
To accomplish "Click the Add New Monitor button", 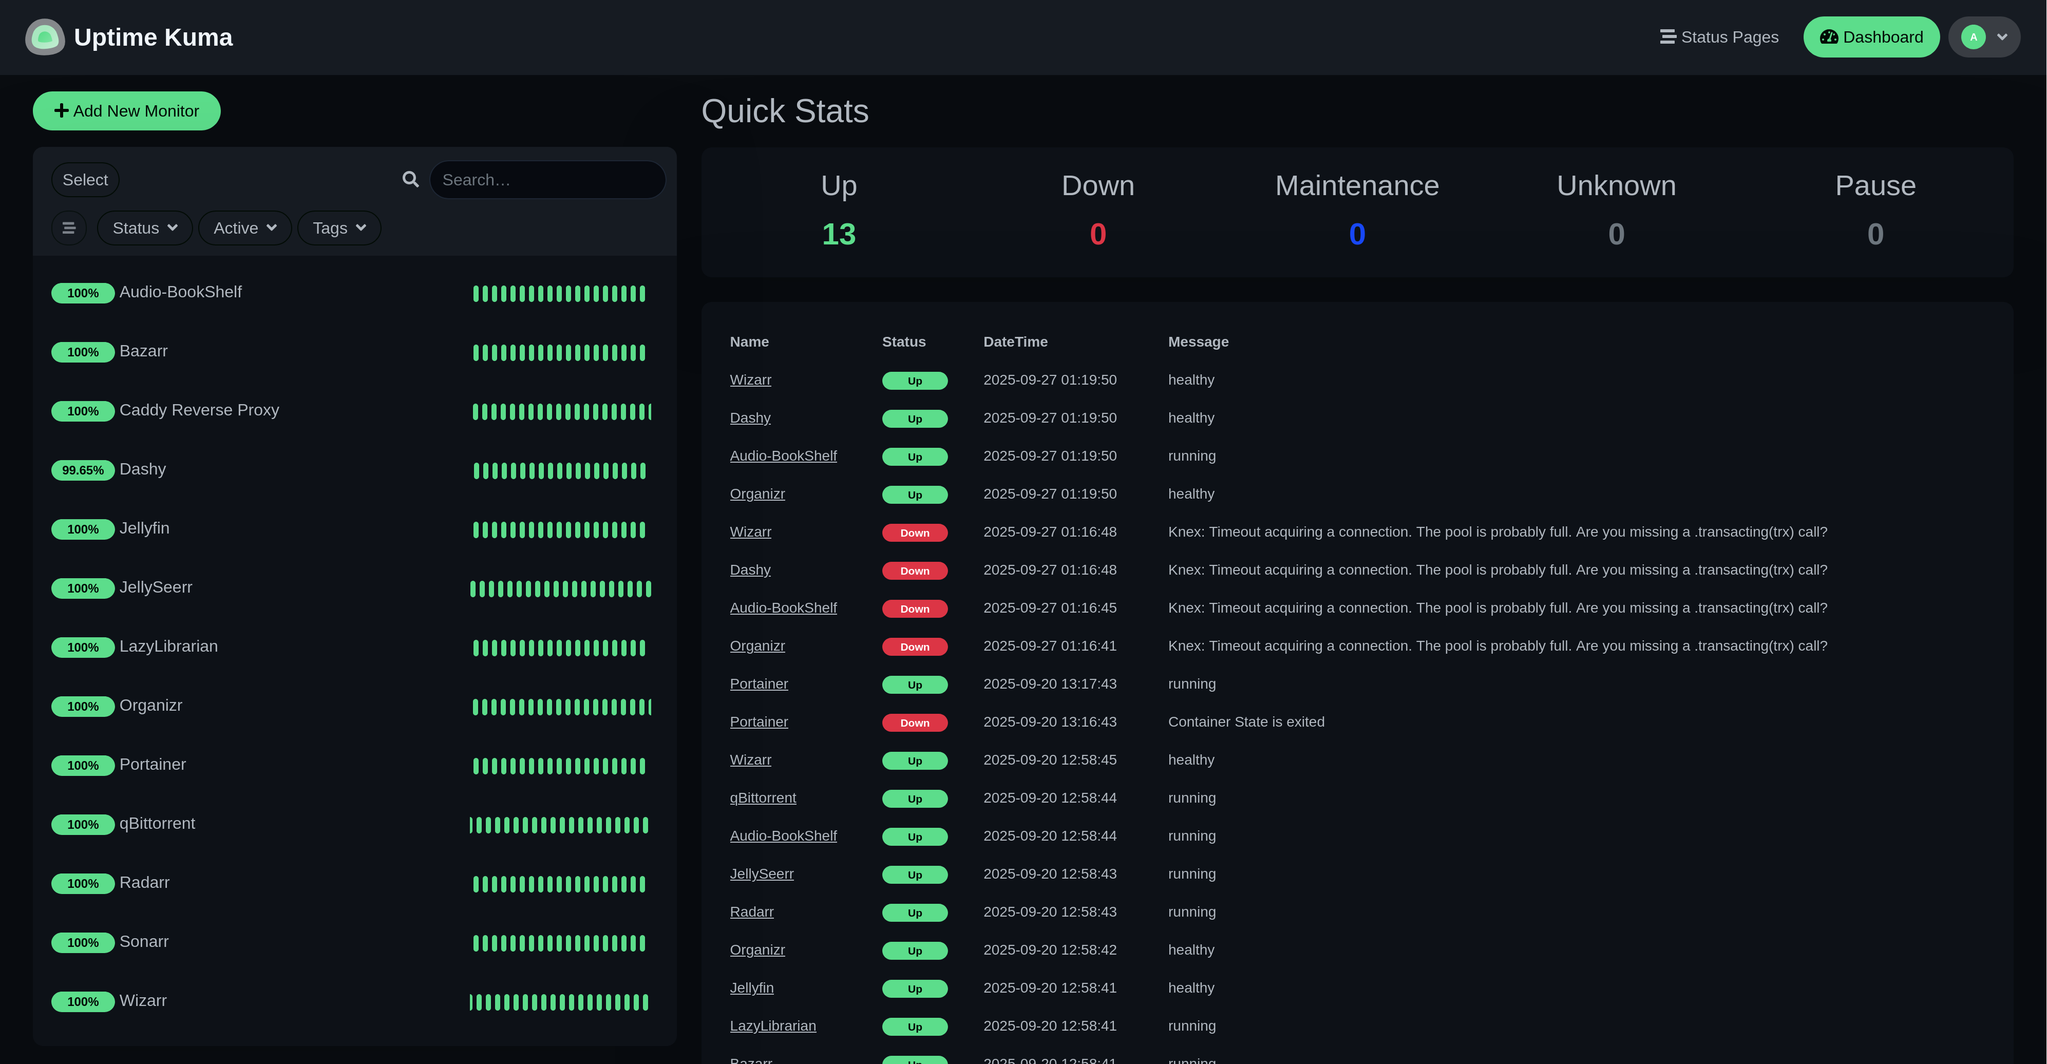I will 125,110.
